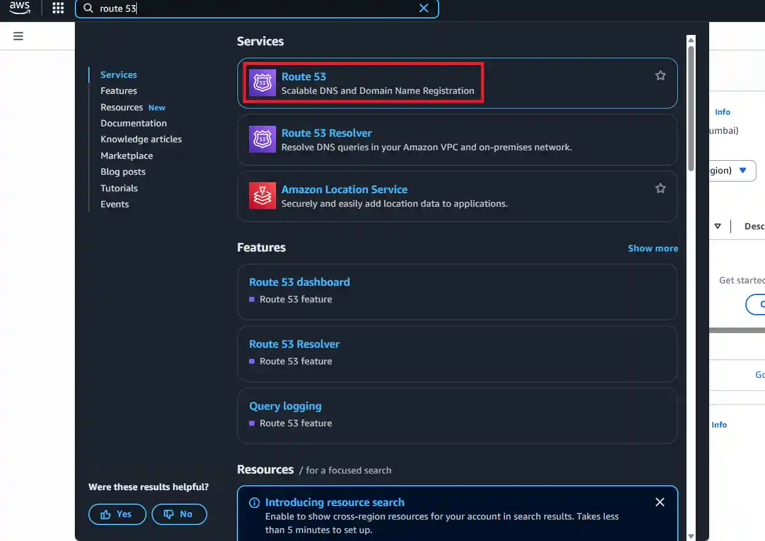765x541 pixels.
Task: Open the services grid menu icon
Action: tap(58, 8)
